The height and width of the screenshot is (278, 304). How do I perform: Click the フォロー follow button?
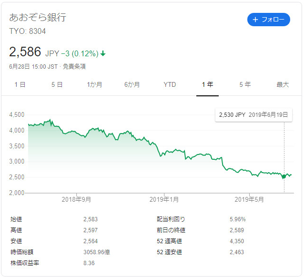269,20
